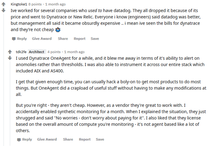Click the Architect flair tag
Screen dimensions: 210x146
click(x=36, y=52)
